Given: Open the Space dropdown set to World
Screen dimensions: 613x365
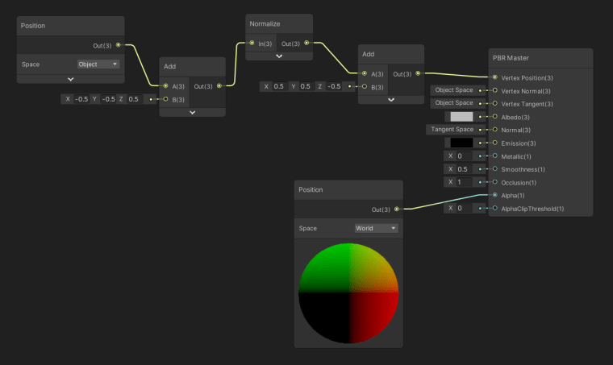Looking at the screenshot, I should click(376, 228).
